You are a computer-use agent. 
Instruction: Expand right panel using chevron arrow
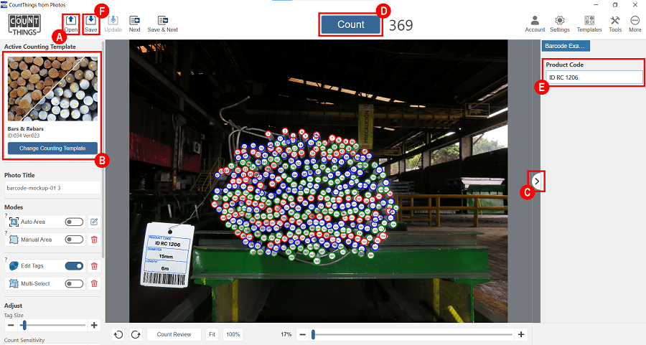[x=537, y=181]
